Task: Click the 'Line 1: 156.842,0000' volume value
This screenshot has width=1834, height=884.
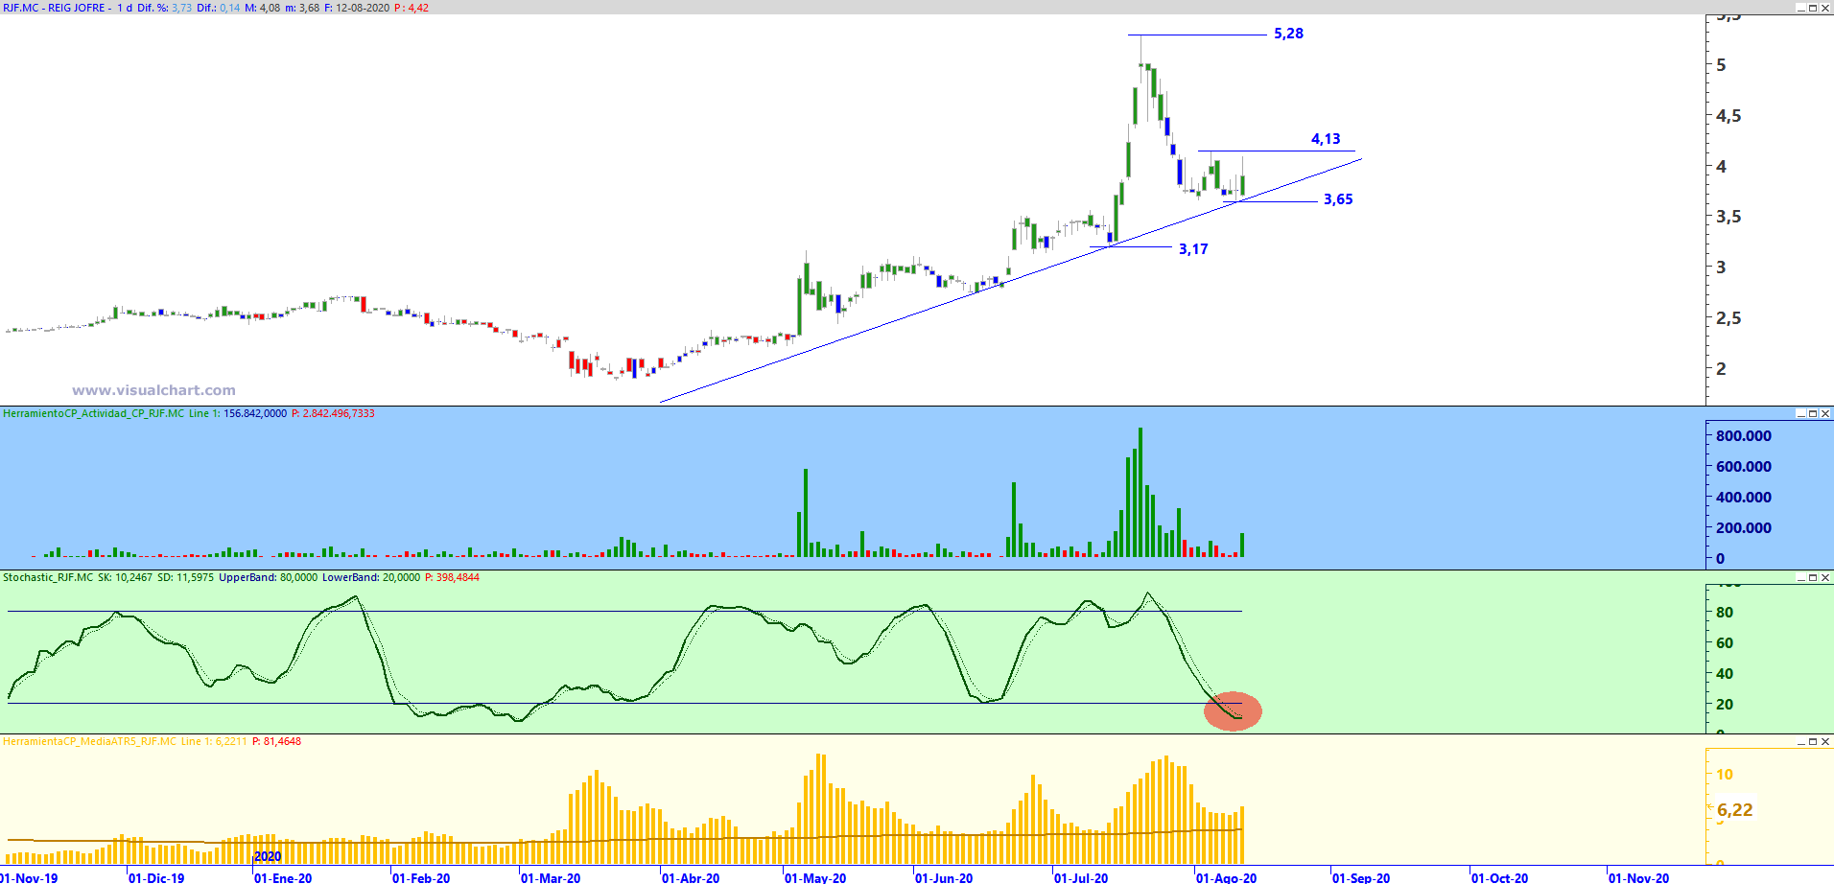Action: [x=238, y=413]
